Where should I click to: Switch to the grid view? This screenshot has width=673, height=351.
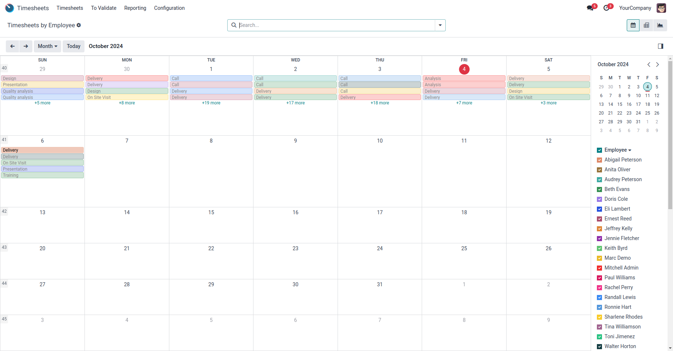point(646,25)
